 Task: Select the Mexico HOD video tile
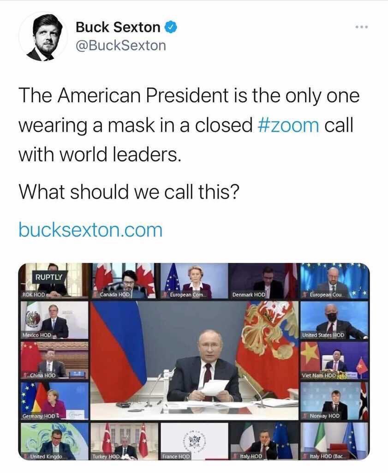click(x=54, y=320)
